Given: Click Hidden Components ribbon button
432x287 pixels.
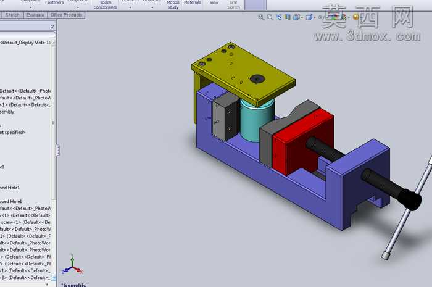Looking at the screenshot, I should click(x=105, y=5).
